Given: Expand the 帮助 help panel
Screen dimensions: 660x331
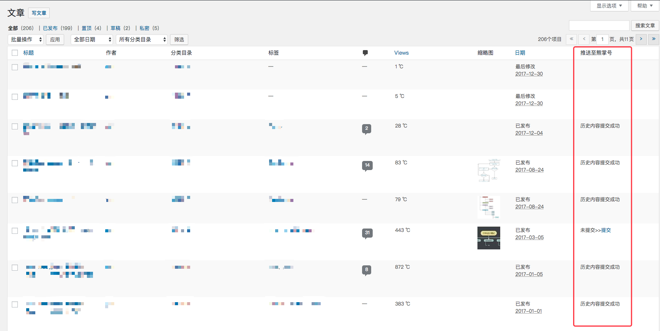Looking at the screenshot, I should click(x=645, y=6).
